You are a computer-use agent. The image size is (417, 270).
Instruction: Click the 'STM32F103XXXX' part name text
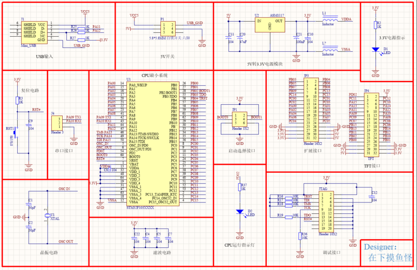click(x=140, y=207)
